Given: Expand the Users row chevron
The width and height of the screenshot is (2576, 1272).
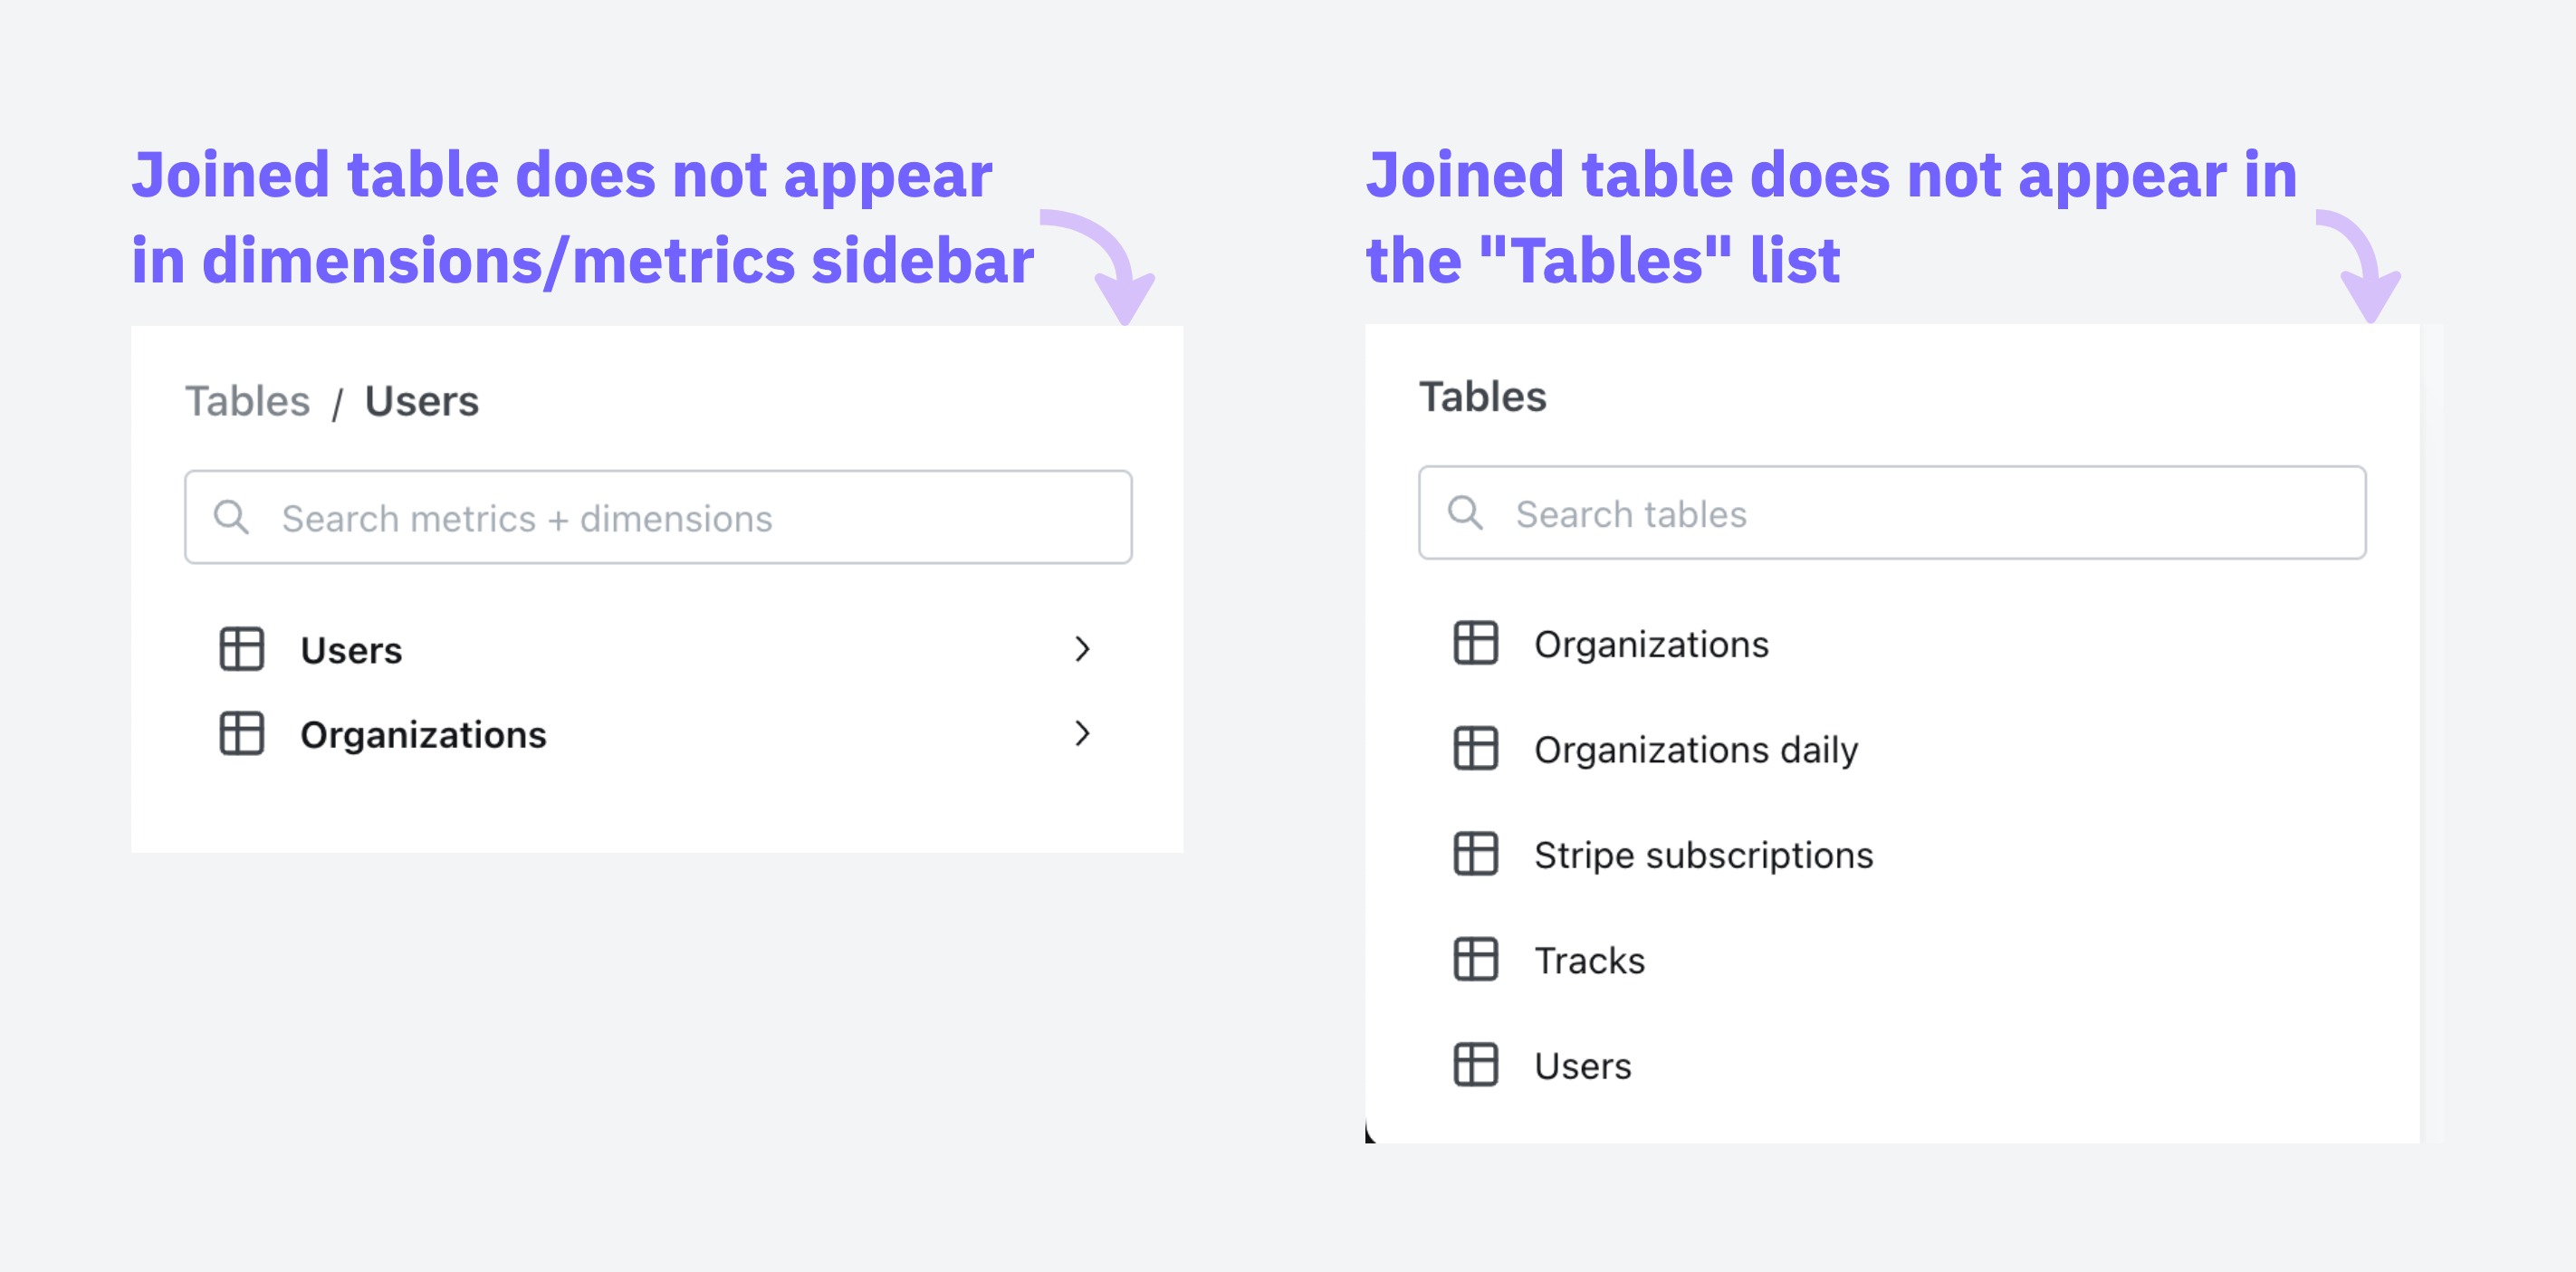Looking at the screenshot, I should tap(1081, 649).
